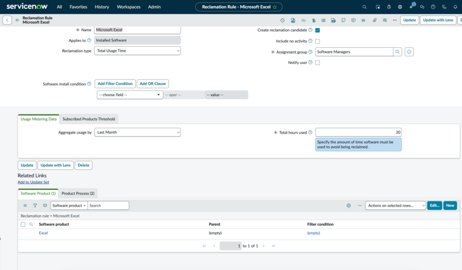Image resolution: width=462 pixels, height=270 pixels.
Task: Click the Assignment group lookup magnifier
Action: (397, 52)
